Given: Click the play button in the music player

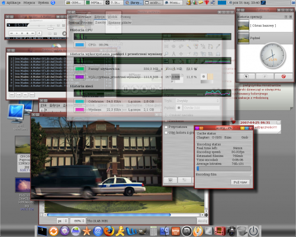Looking at the screenshot, I should pos(17,33).
